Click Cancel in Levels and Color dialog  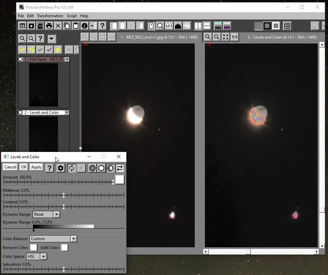coord(10,167)
